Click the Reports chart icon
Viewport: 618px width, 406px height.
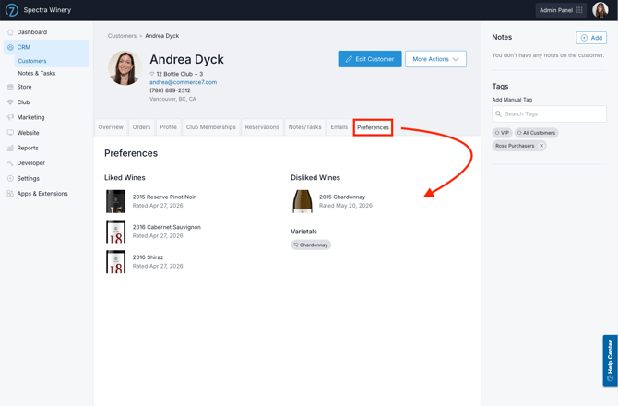[x=10, y=148]
